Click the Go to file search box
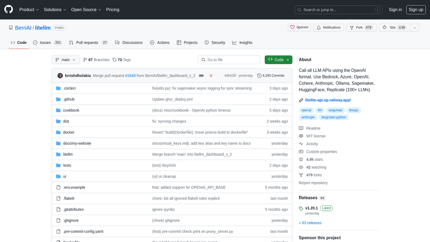The width and height of the screenshot is (430, 242). coord(229,60)
